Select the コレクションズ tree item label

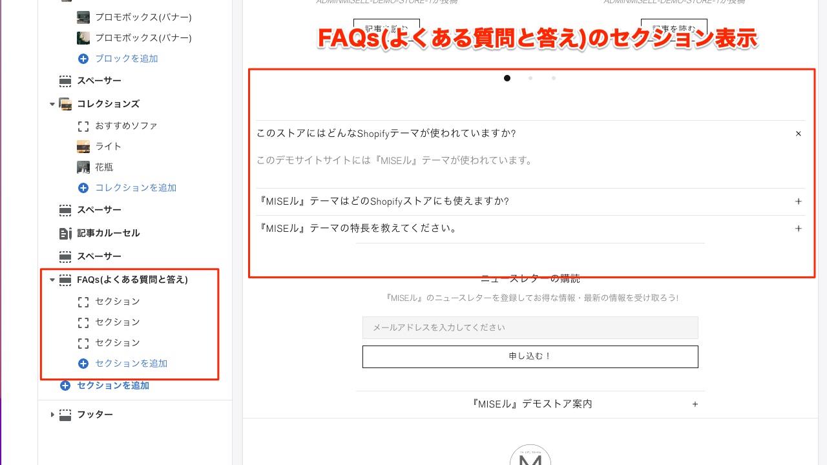pos(108,104)
